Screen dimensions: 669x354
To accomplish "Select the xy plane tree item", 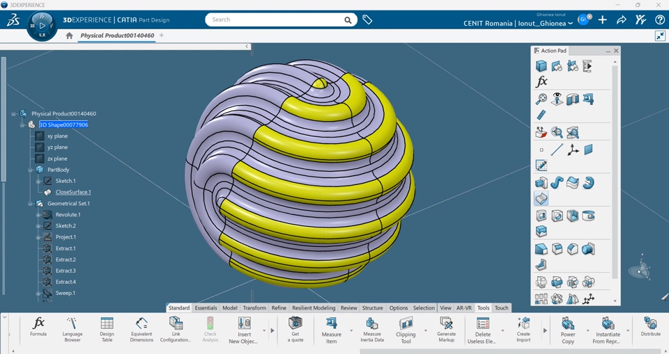I will click(x=58, y=136).
